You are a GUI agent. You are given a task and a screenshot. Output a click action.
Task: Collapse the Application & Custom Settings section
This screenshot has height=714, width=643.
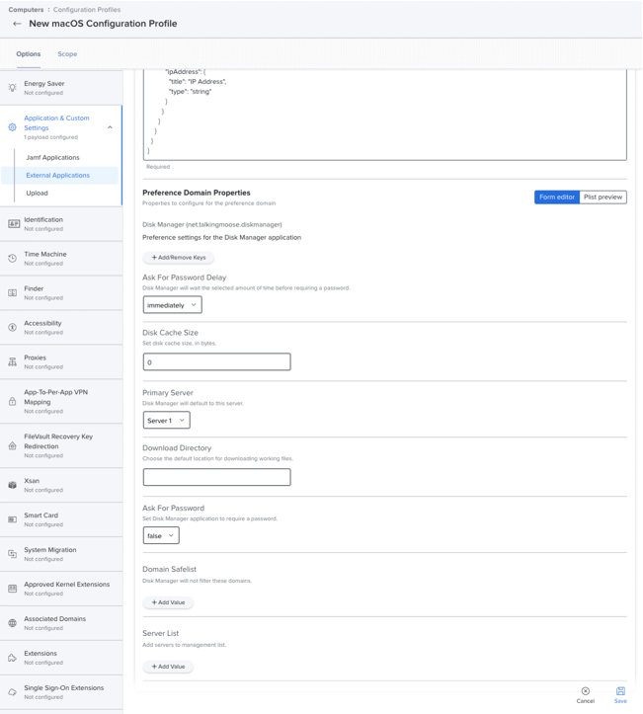click(x=110, y=127)
